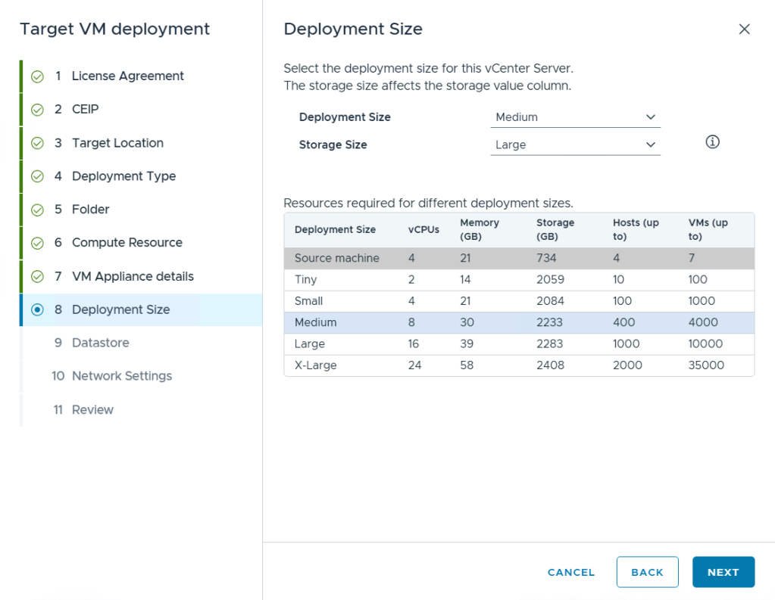The image size is (775, 600).
Task: Expand the chevron on the Storage Size selector
Action: click(x=651, y=145)
